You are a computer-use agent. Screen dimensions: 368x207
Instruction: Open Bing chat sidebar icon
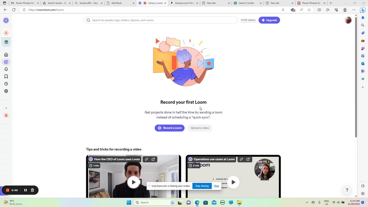(363, 10)
